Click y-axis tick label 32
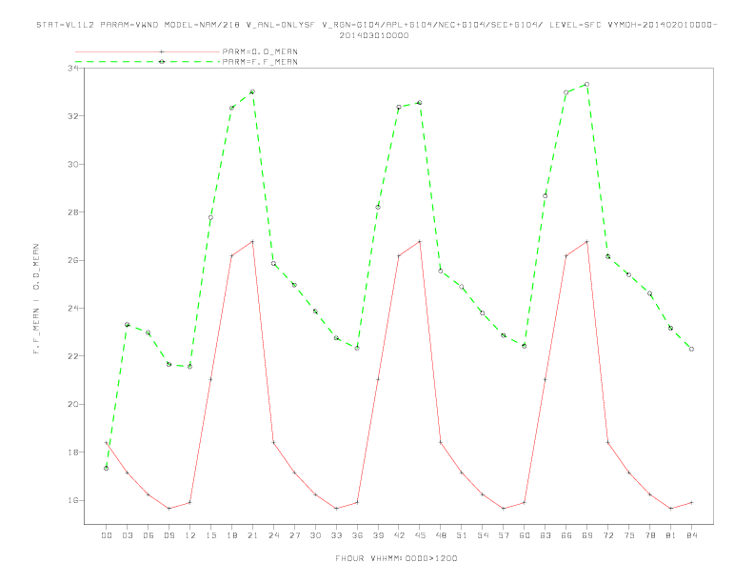Screen dimensions: 754x583 73,116
